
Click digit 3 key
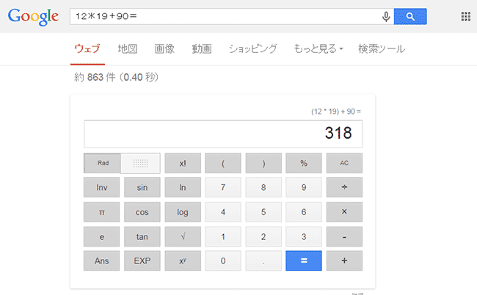coord(304,236)
